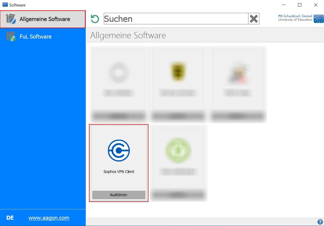Clear the search field using the X button

(253, 19)
